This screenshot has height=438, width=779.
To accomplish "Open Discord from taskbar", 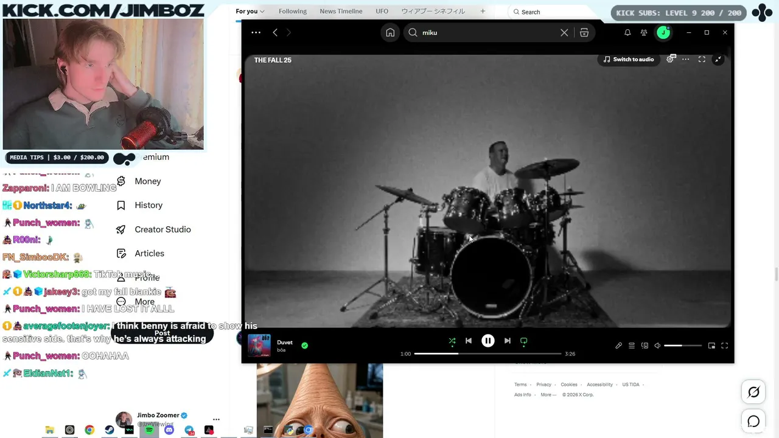I will coord(169,430).
